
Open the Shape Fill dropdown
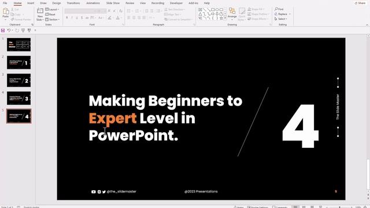tap(256, 9)
